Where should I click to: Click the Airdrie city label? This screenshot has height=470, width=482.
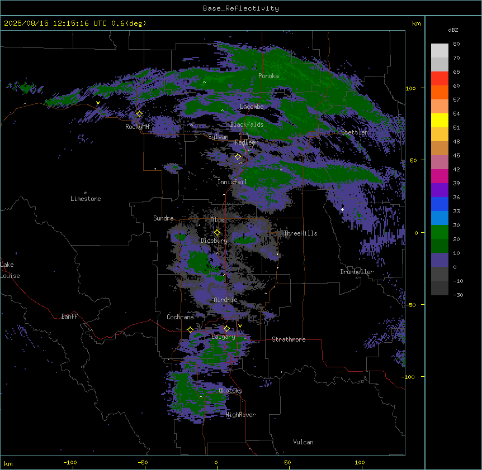226,300
